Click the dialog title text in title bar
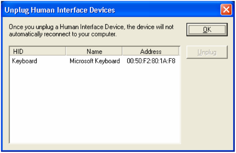The height and width of the screenshot is (153, 236). pyautogui.click(x=60, y=10)
